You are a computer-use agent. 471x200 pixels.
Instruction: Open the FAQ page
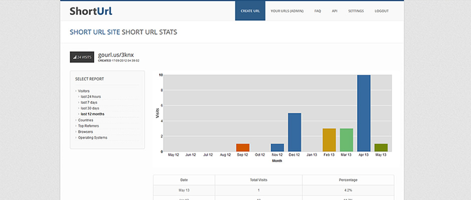click(318, 10)
